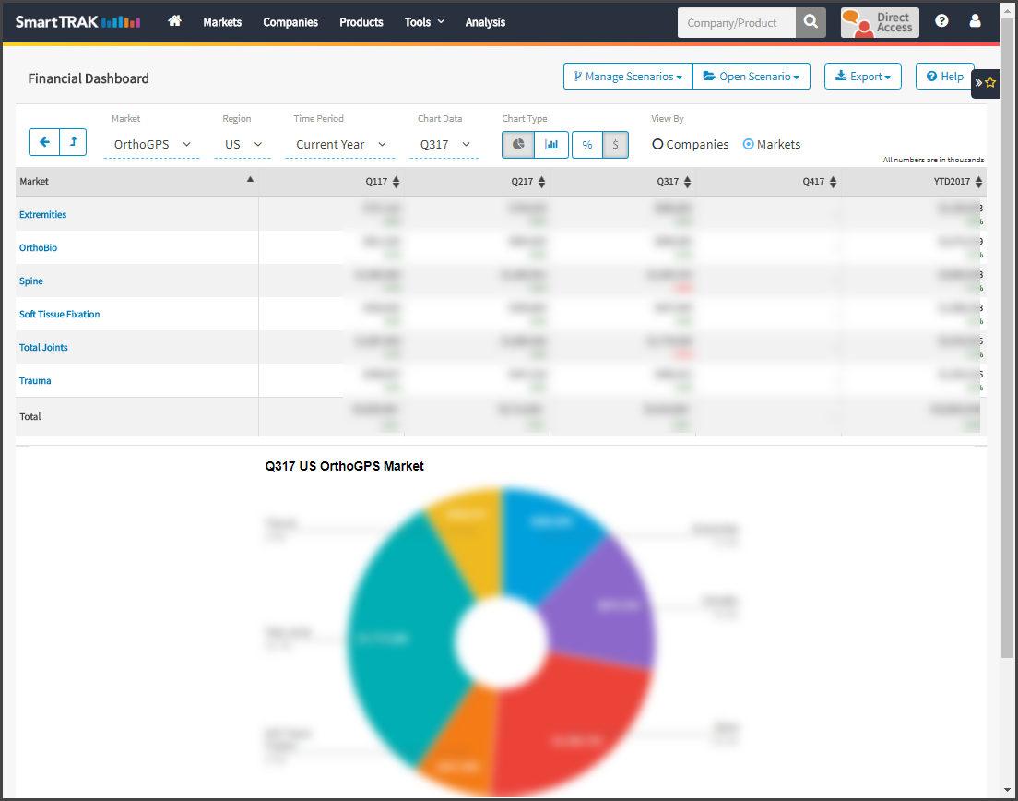Sort by Q117 column
Viewport: 1018px width, 801px height.
[396, 182]
